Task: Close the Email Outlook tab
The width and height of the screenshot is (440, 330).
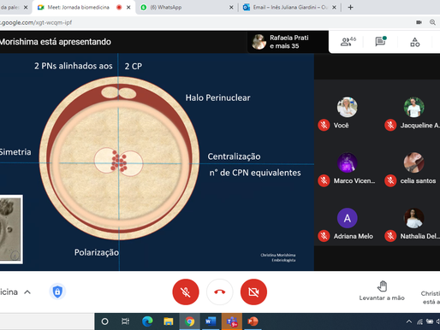Action: 334,8
